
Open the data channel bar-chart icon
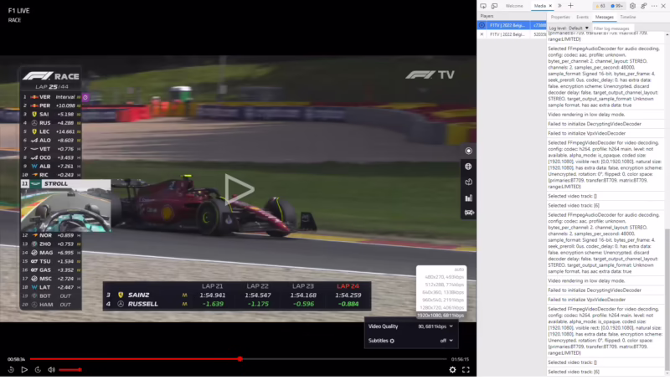click(x=469, y=198)
